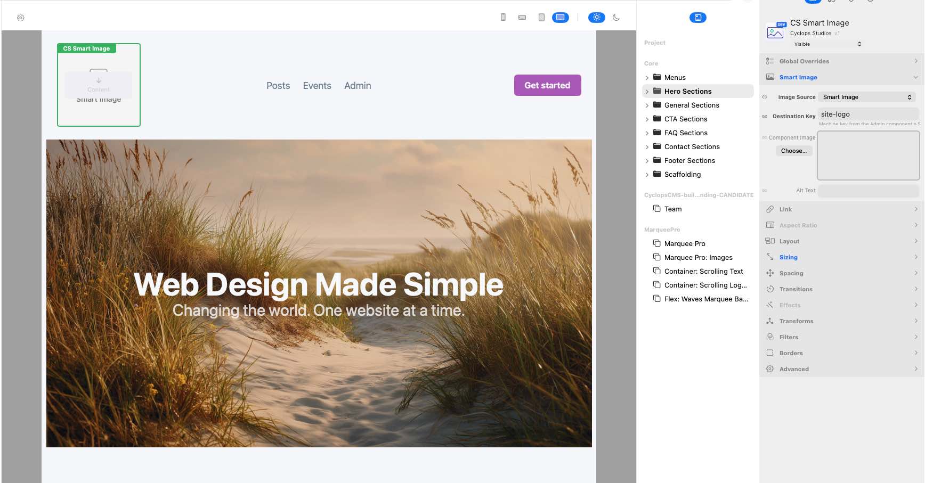The height and width of the screenshot is (483, 925).
Task: Open the Transitions settings section
Action: pos(842,289)
